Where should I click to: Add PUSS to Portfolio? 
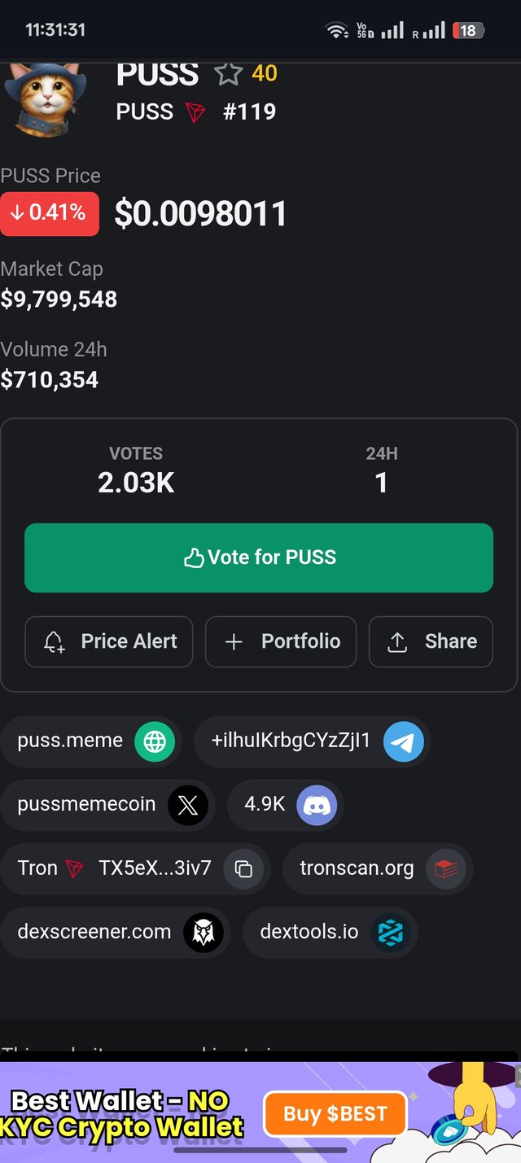[281, 641]
